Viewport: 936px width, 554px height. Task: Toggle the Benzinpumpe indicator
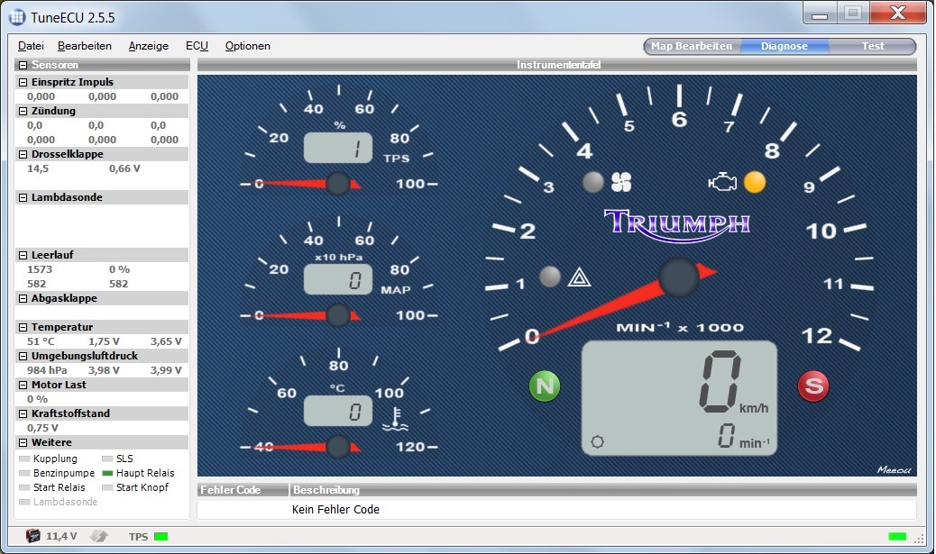24,473
